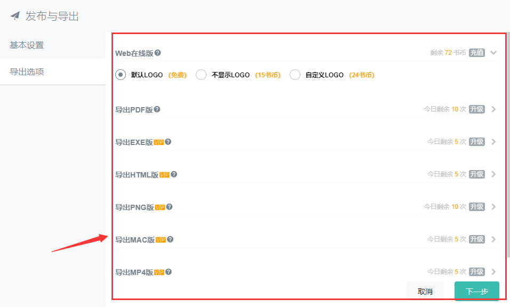The width and height of the screenshot is (510, 307).
Task: Switch to the 导出选项 tab
Action: pos(27,71)
